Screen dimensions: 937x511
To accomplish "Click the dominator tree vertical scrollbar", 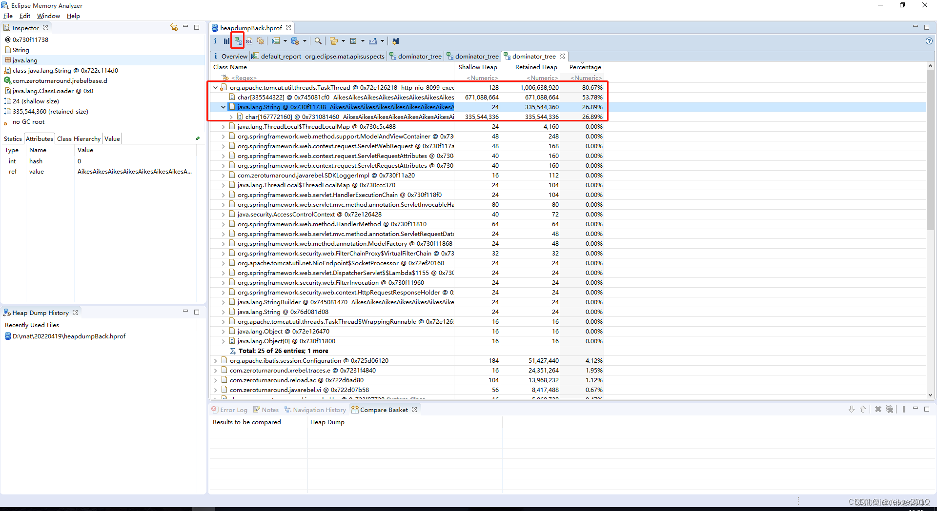I will pos(930,150).
